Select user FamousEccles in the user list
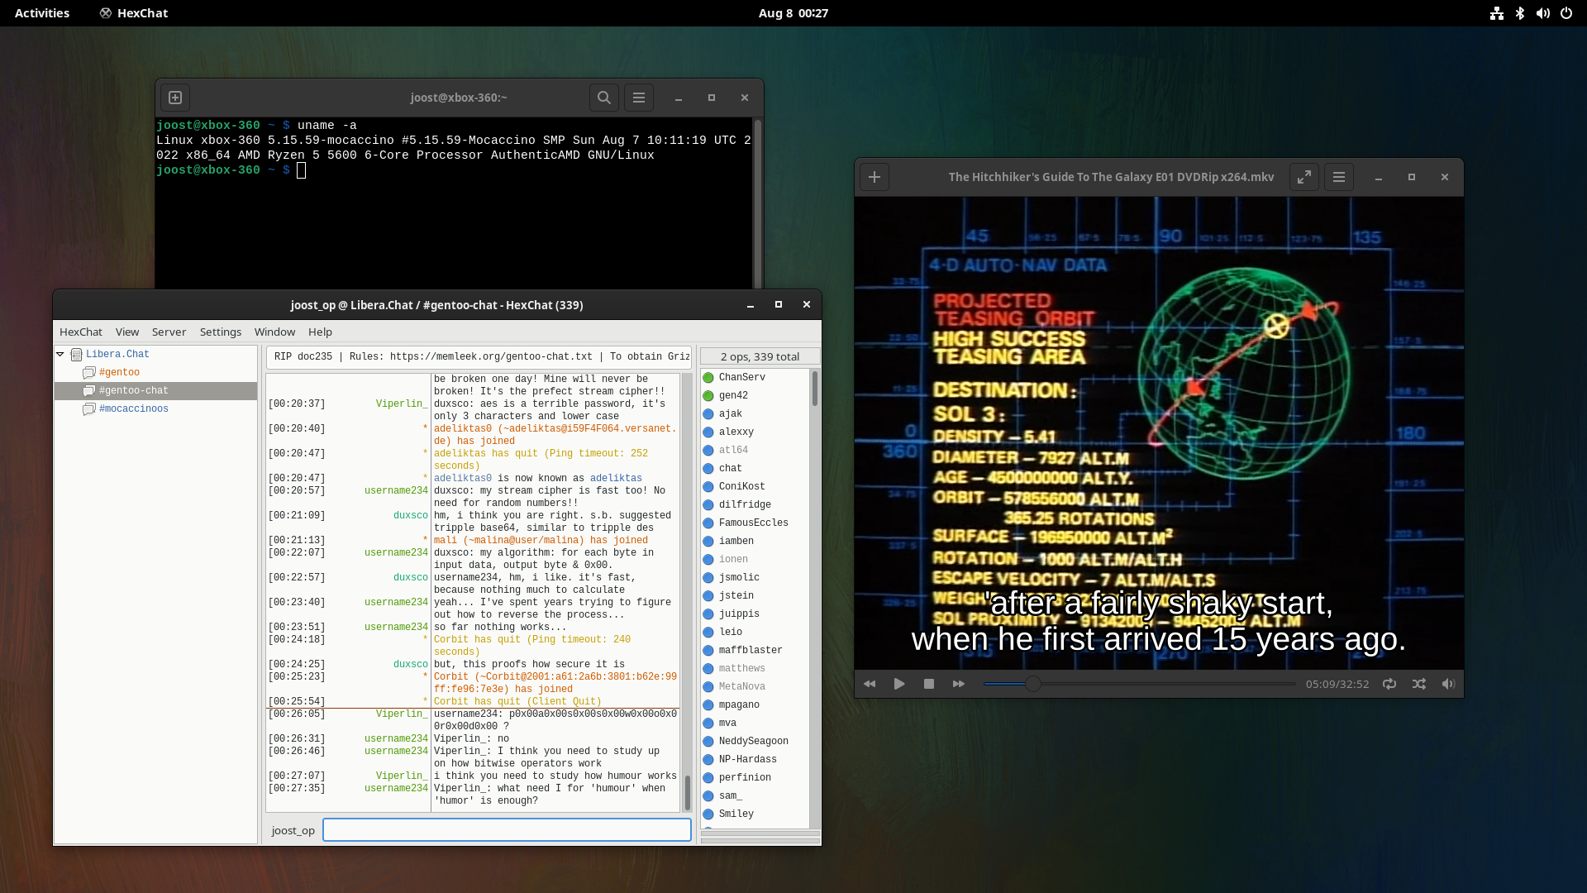 tap(753, 523)
